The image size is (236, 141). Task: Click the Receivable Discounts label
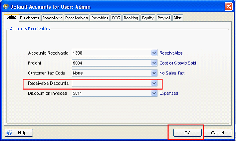48,83
